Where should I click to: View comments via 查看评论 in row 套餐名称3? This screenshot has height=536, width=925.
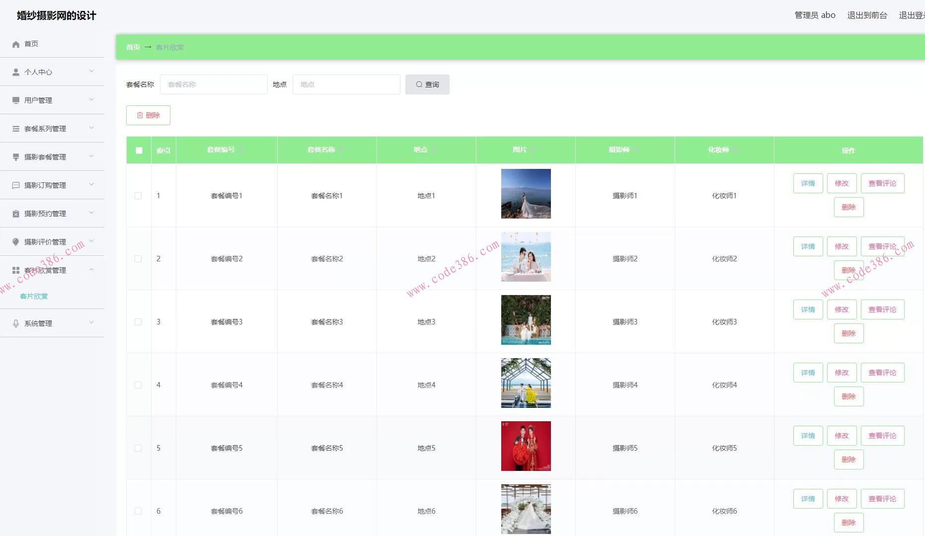tap(882, 309)
